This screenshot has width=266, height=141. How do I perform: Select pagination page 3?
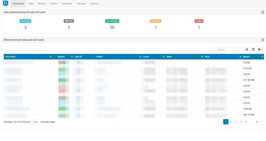point(236,122)
